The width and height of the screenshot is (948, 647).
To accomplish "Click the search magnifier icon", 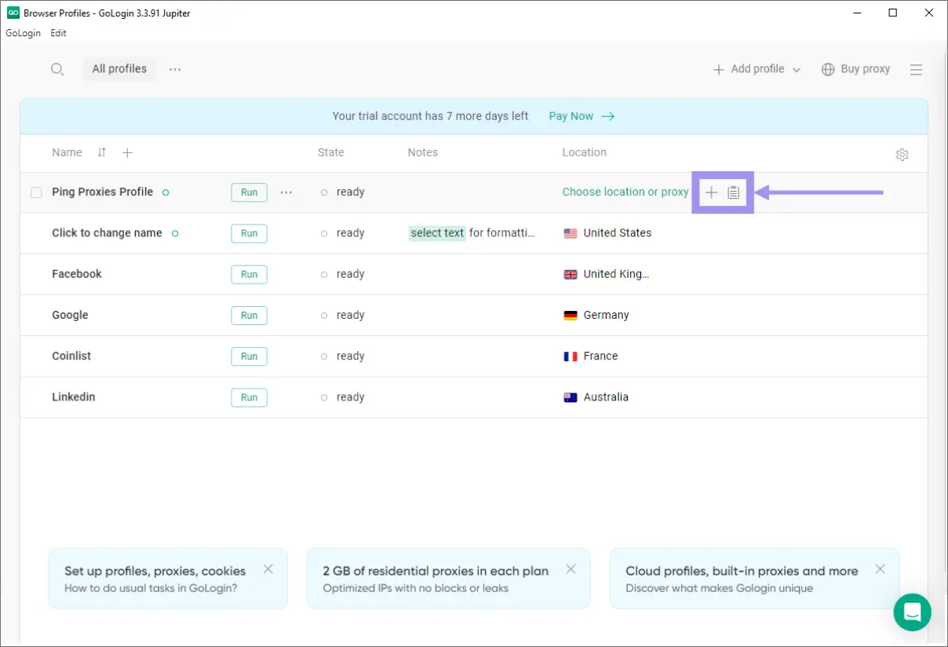I will [57, 69].
